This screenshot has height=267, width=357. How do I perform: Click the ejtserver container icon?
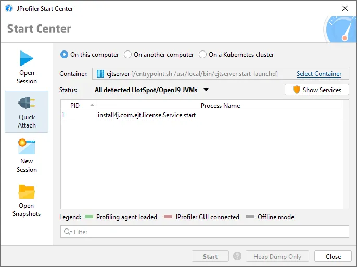pyautogui.click(x=100, y=74)
